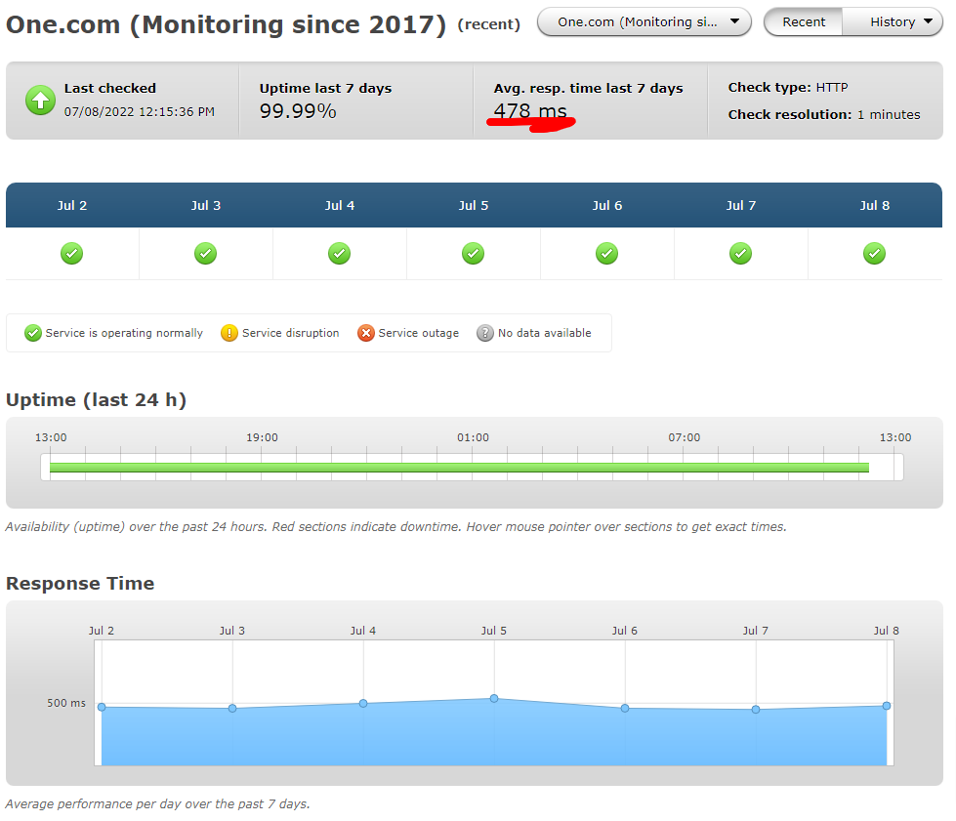Click the last checked timestamp 07/08/2022 12:15:36 PM
Viewport: 956px width, 821px height.
pyautogui.click(x=139, y=112)
